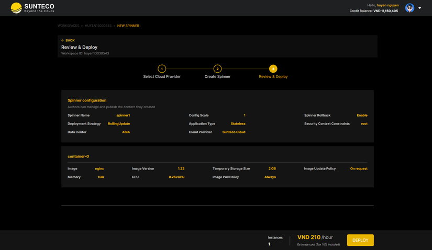Open the user avatar profile picture
Viewport: 432px width, 250px height.
[x=409, y=8]
